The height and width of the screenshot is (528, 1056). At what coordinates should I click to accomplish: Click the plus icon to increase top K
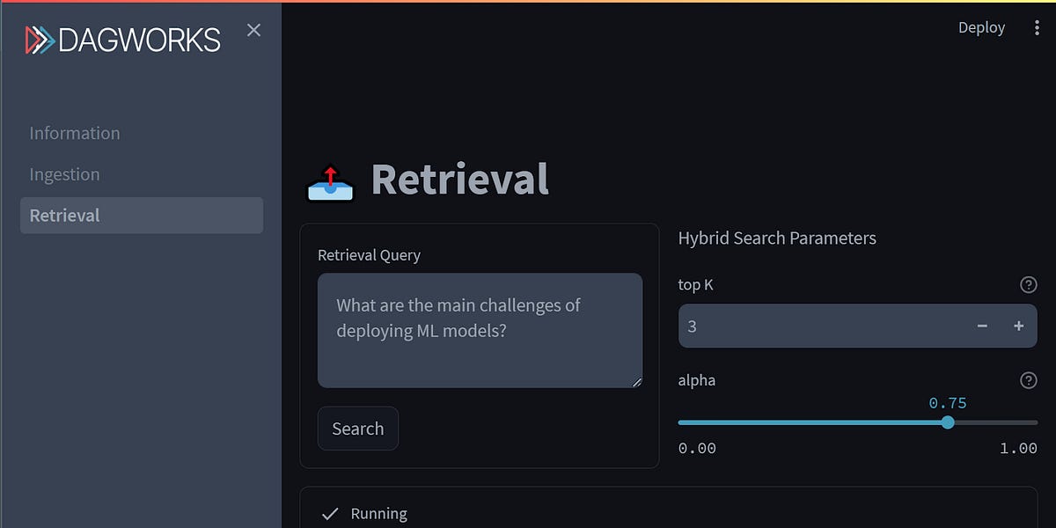coord(1018,326)
